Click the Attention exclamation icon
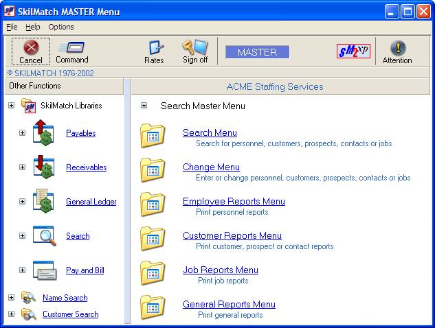Viewport: 435px width, 328px height. pyautogui.click(x=398, y=47)
